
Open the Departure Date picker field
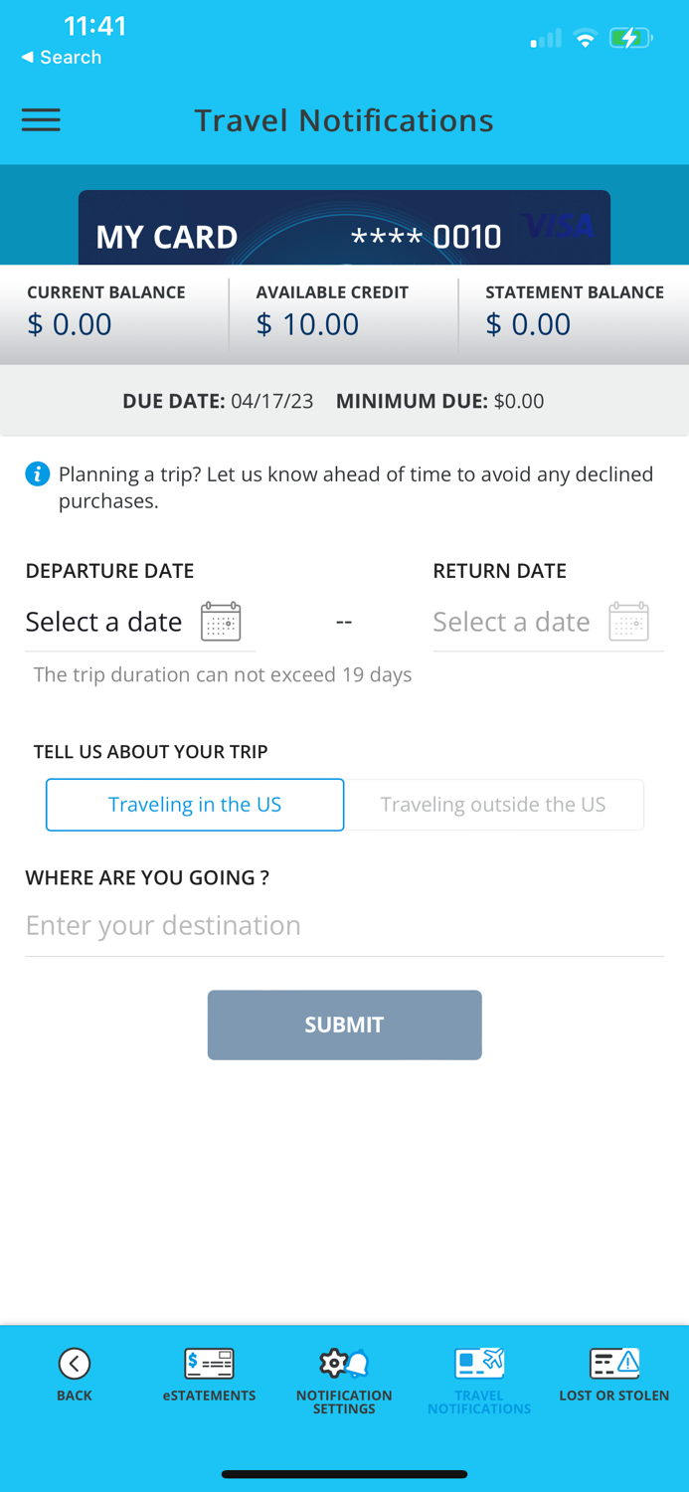[104, 622]
